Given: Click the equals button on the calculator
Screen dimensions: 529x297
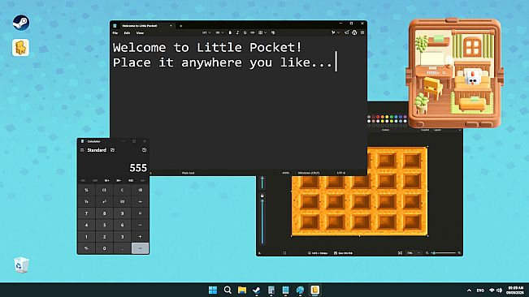Looking at the screenshot, I should click(x=140, y=248).
